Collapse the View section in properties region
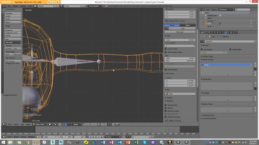 pyautogui.click(x=168, y=36)
